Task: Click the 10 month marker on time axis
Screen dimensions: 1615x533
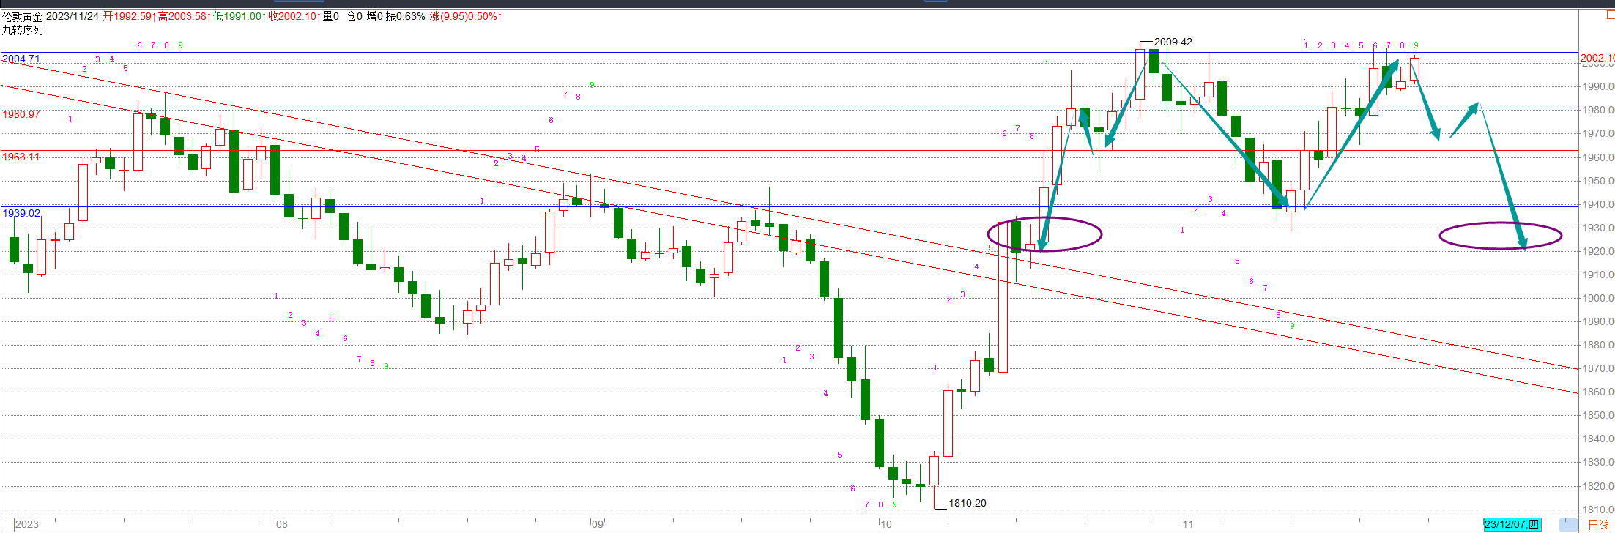Action: (x=886, y=524)
